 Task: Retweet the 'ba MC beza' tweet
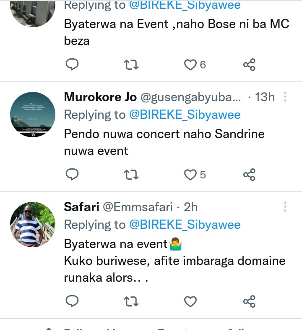[x=132, y=65]
